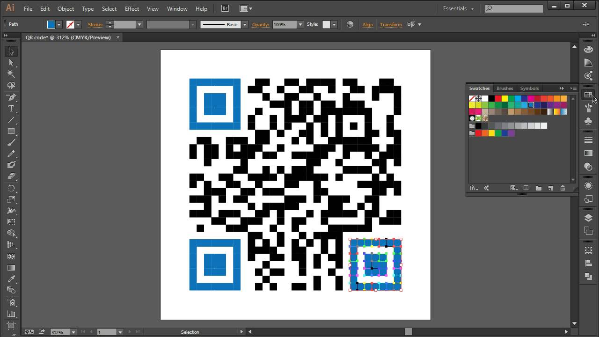599x337 pixels.
Task: Open the Essentials workspace switcher
Action: [x=458, y=8]
